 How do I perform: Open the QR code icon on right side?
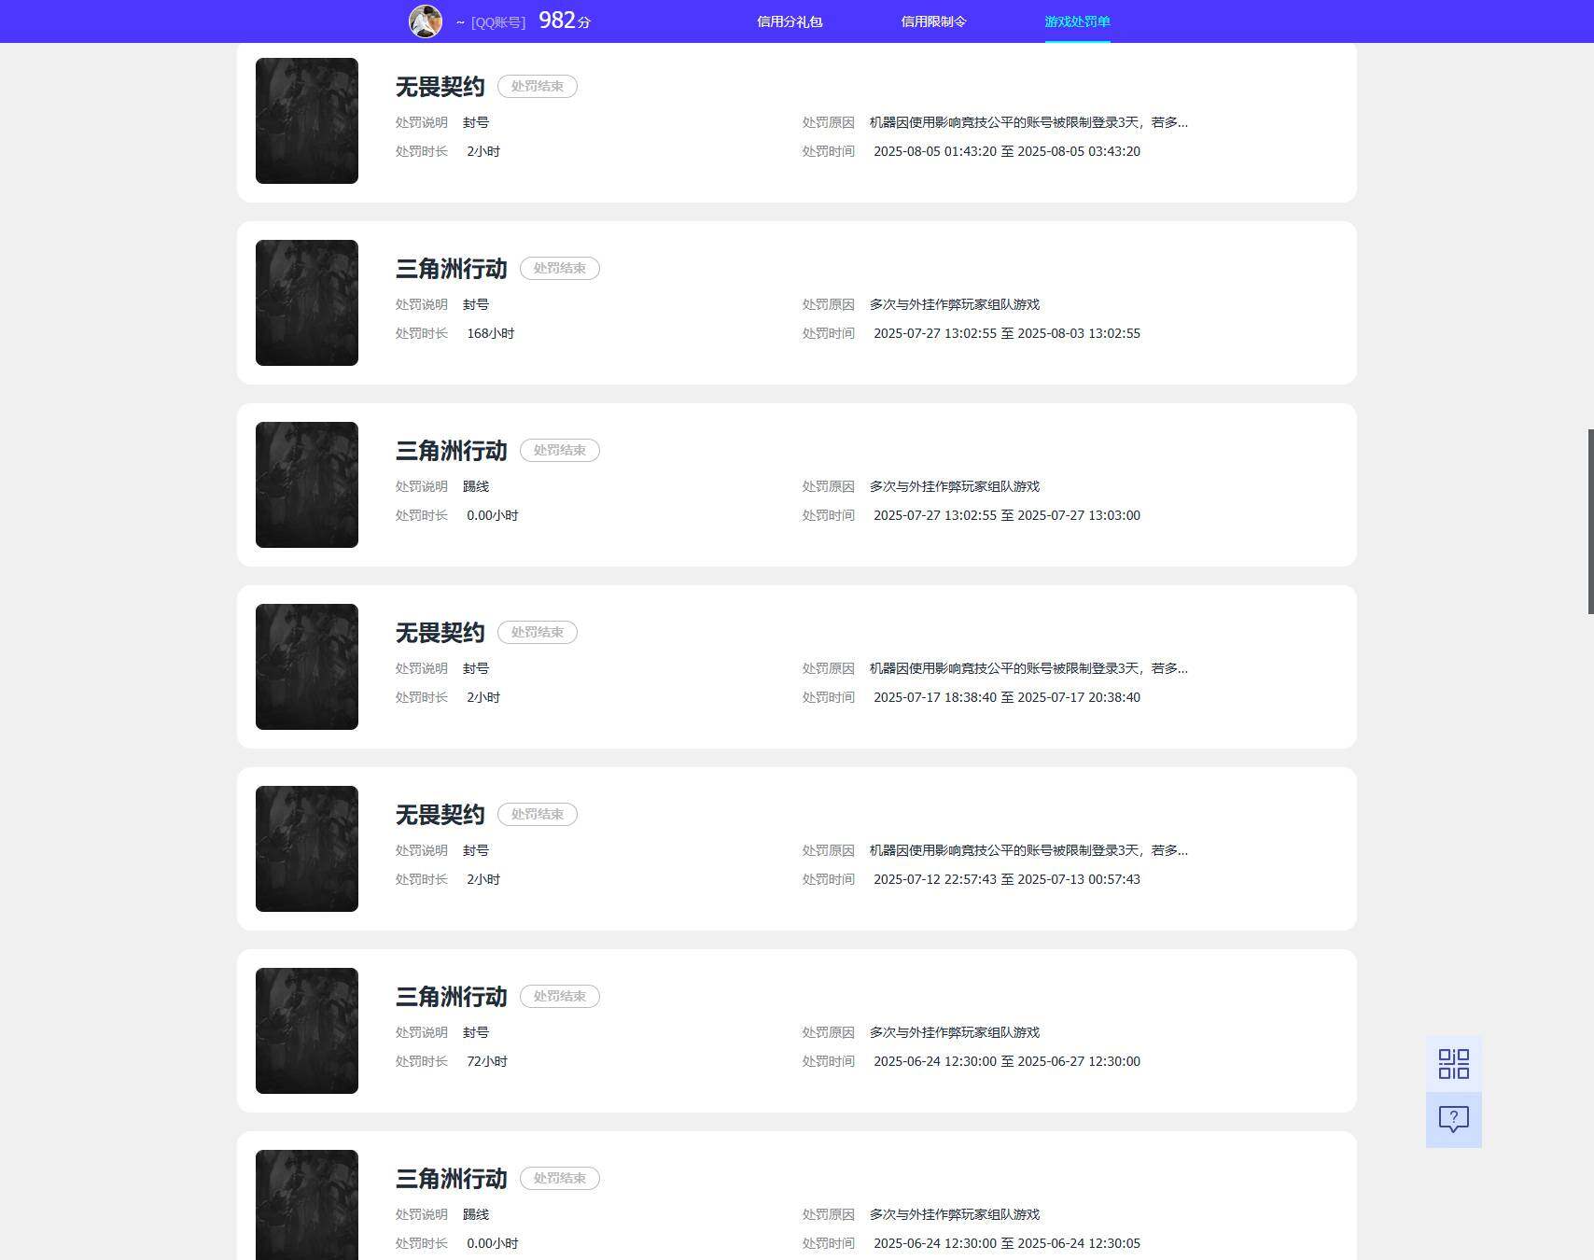click(1453, 1064)
